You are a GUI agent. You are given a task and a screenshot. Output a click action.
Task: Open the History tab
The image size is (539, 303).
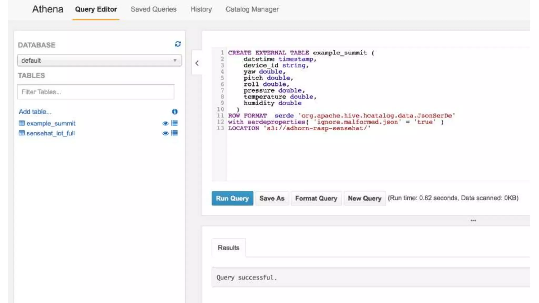tap(201, 9)
